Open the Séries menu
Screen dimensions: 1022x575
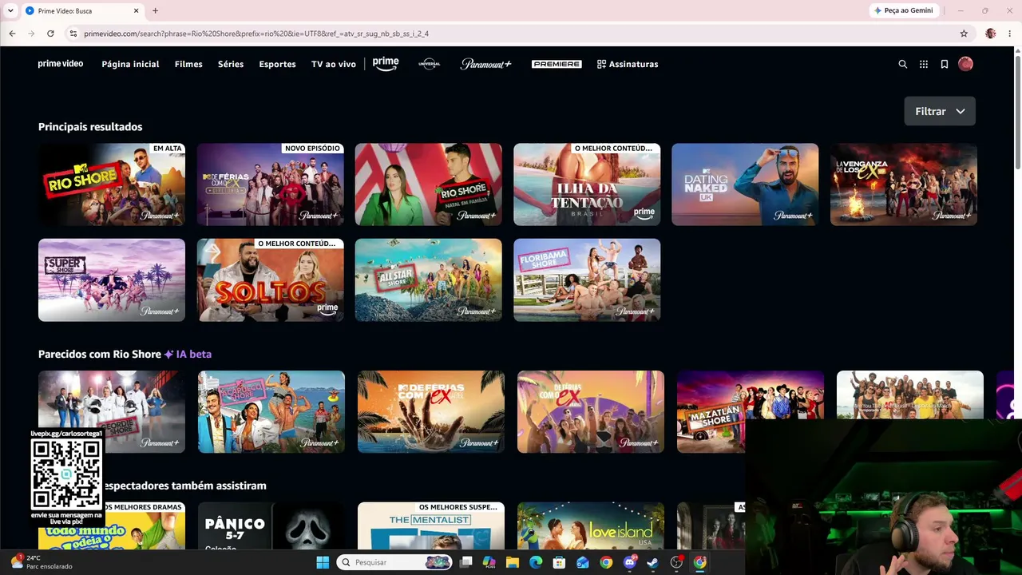tap(231, 64)
